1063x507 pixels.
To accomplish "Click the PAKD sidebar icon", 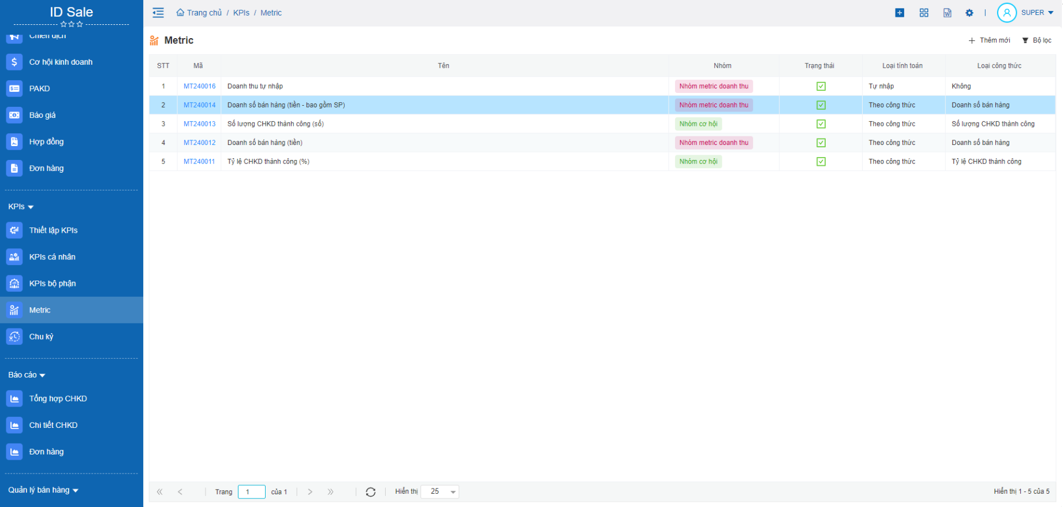I will (x=14, y=88).
